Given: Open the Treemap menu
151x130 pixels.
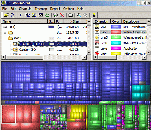Looking at the screenshot, I should [41, 9].
